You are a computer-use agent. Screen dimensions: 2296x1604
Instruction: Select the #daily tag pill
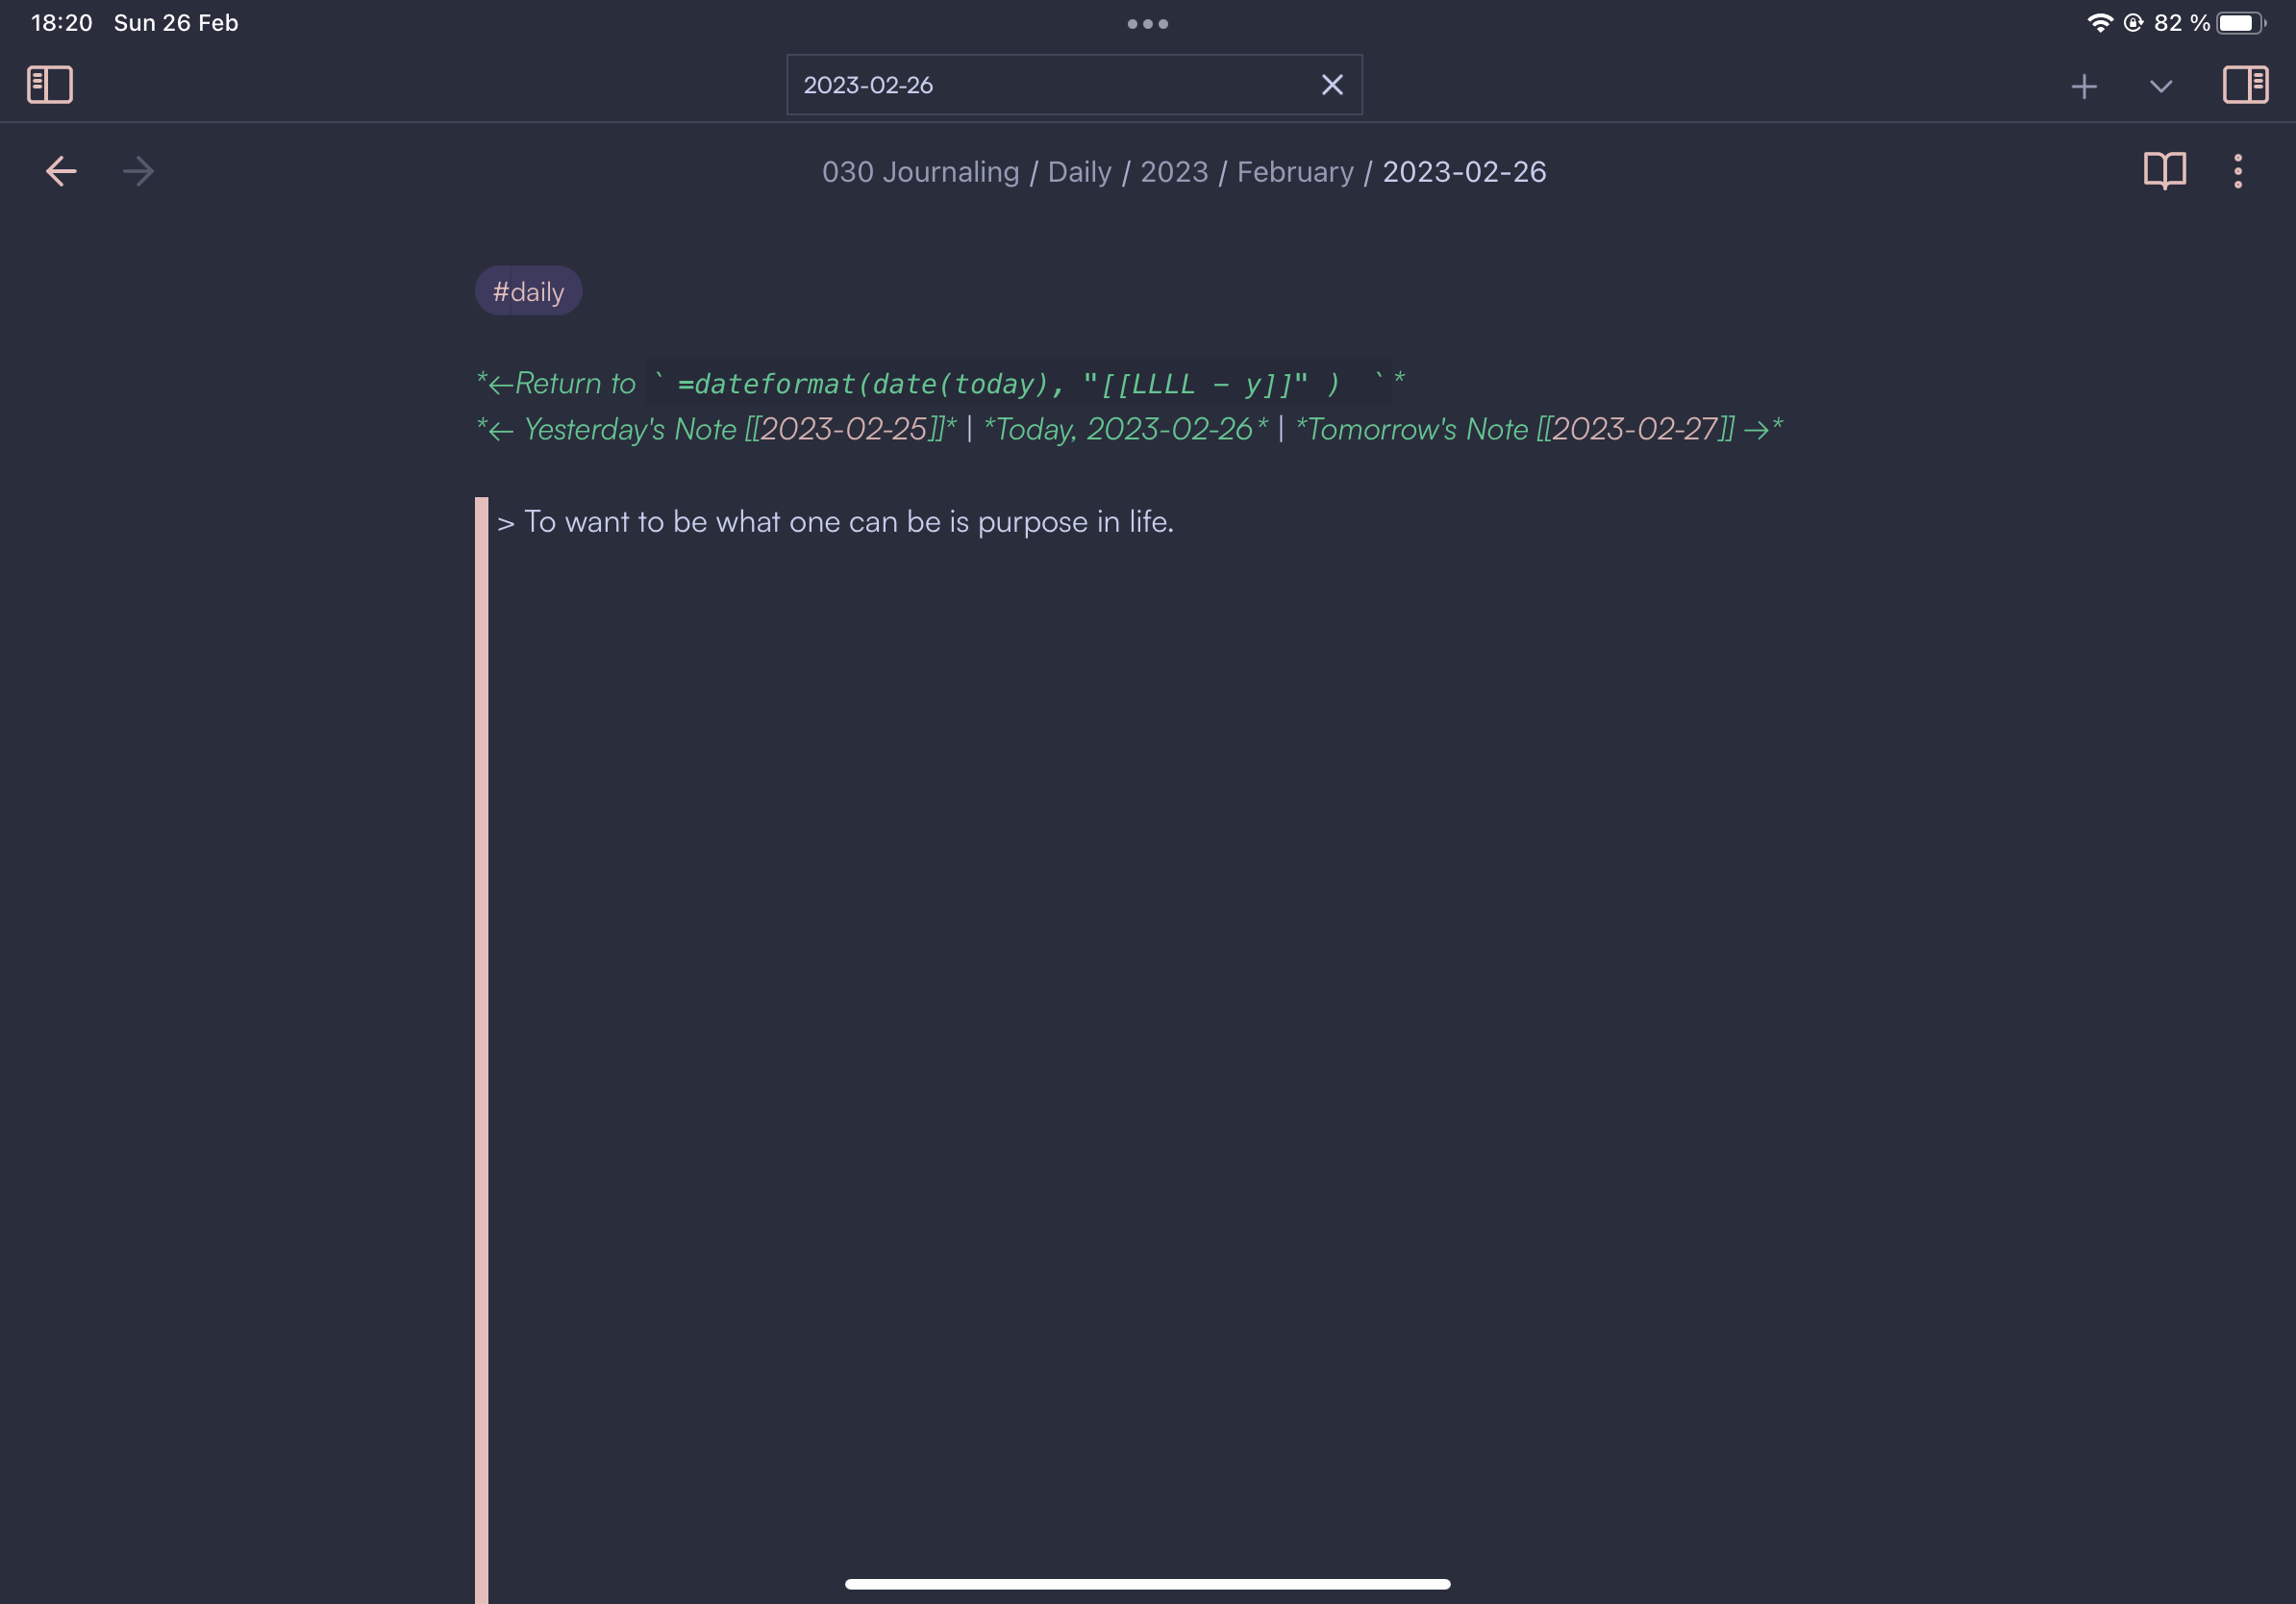pos(528,290)
